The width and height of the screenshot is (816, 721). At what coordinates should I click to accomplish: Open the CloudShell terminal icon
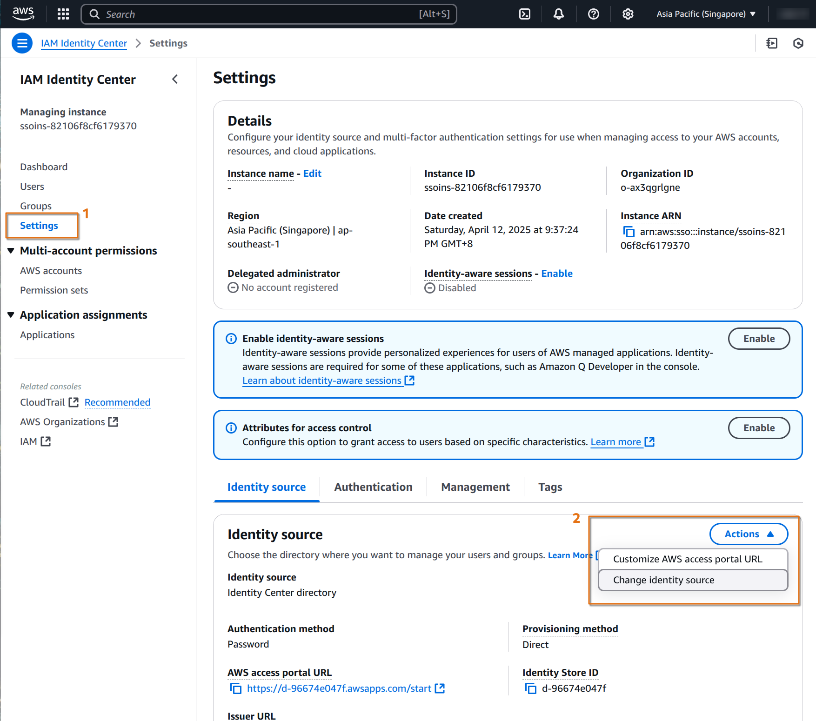tap(525, 14)
